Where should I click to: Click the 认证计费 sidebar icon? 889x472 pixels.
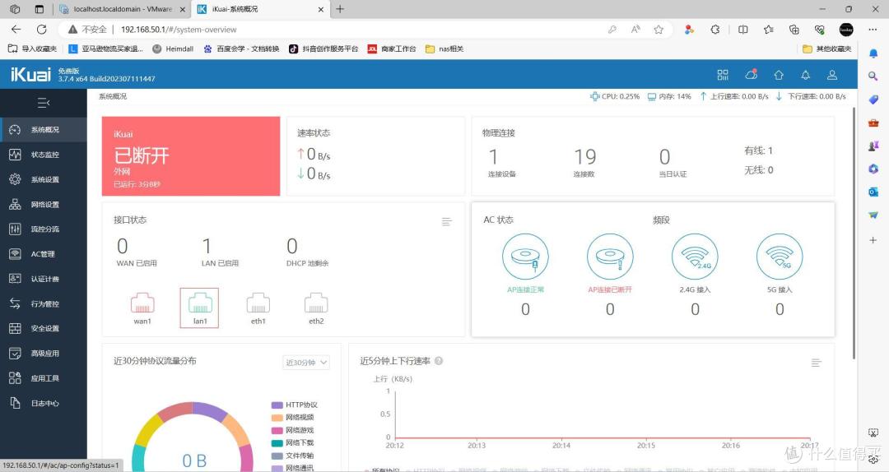coord(16,279)
